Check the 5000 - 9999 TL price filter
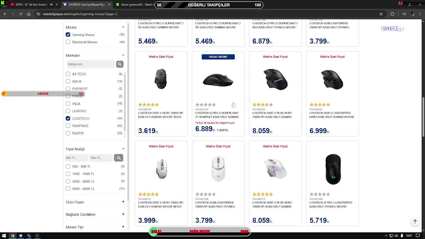 pos(68,189)
